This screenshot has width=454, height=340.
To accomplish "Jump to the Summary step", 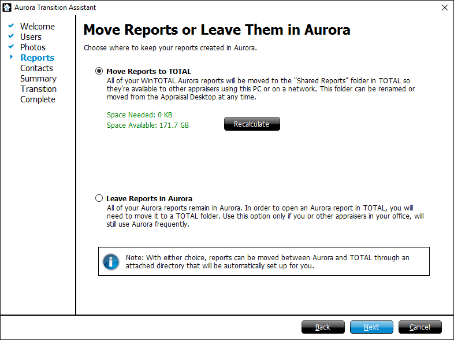I will [x=38, y=79].
